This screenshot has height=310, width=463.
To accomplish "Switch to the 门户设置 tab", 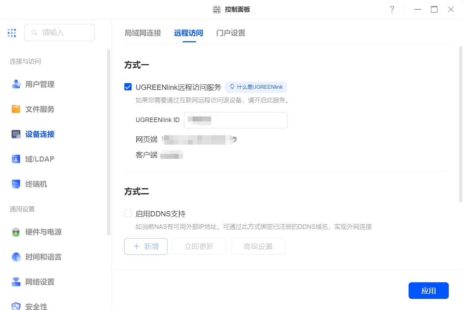I will (231, 33).
